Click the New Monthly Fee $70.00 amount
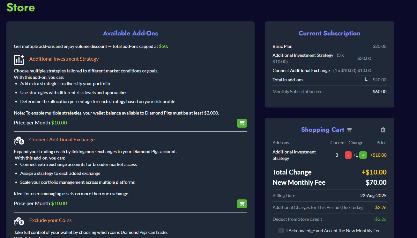Image resolution: width=417 pixels, height=238 pixels. pos(376,182)
